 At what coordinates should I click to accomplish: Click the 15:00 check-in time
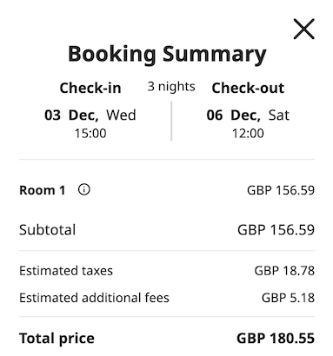coord(90,134)
